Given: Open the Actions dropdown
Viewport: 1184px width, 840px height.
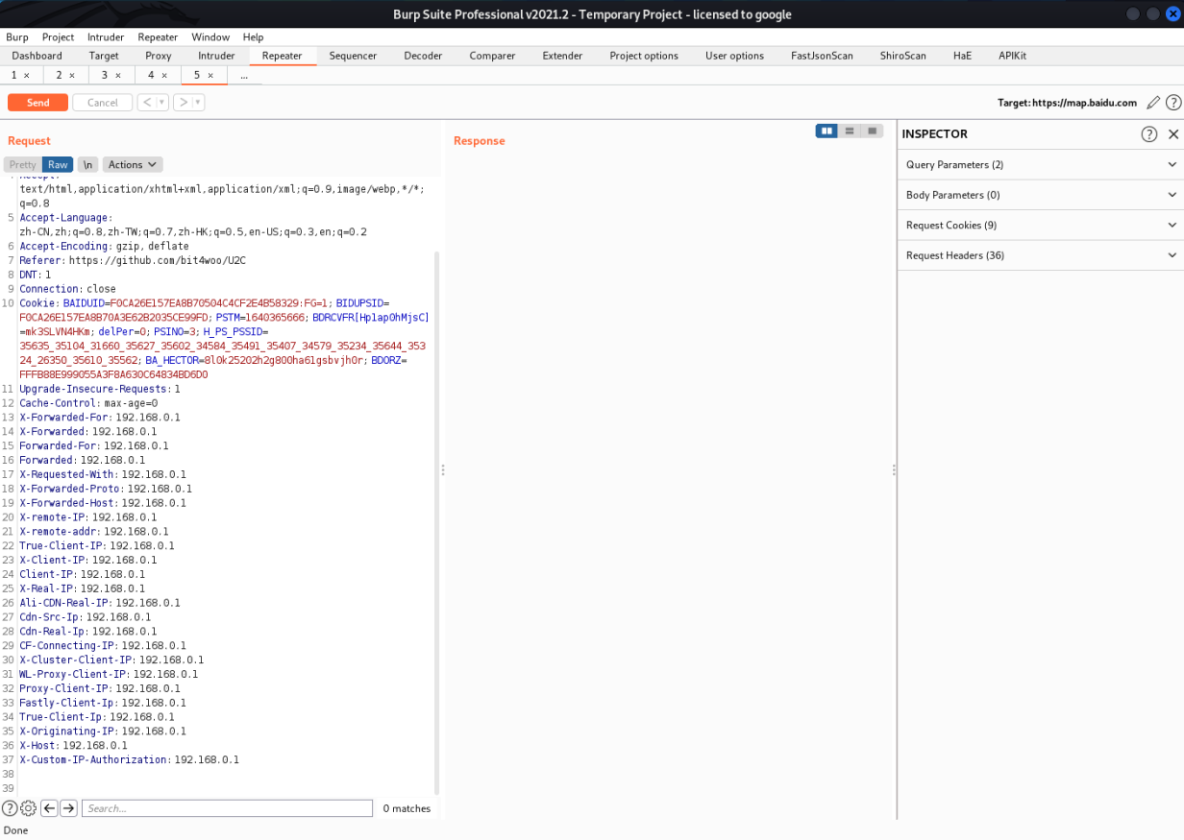Looking at the screenshot, I should (133, 165).
